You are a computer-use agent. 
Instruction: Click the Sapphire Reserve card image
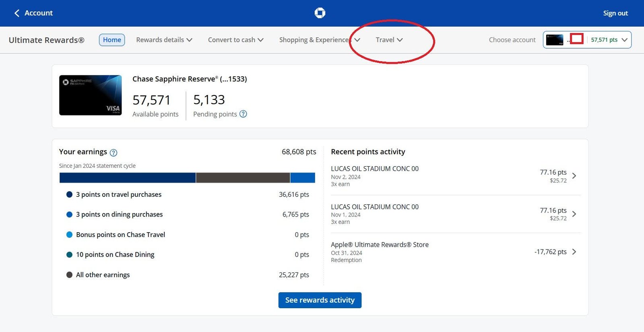pos(91,95)
